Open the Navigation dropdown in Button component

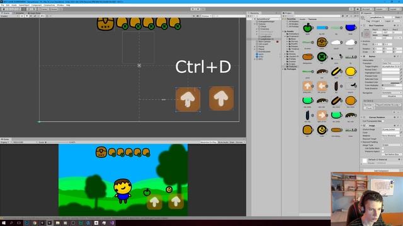[x=392, y=93]
